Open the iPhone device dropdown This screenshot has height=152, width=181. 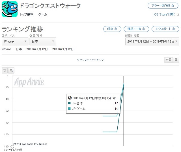(x=15, y=41)
